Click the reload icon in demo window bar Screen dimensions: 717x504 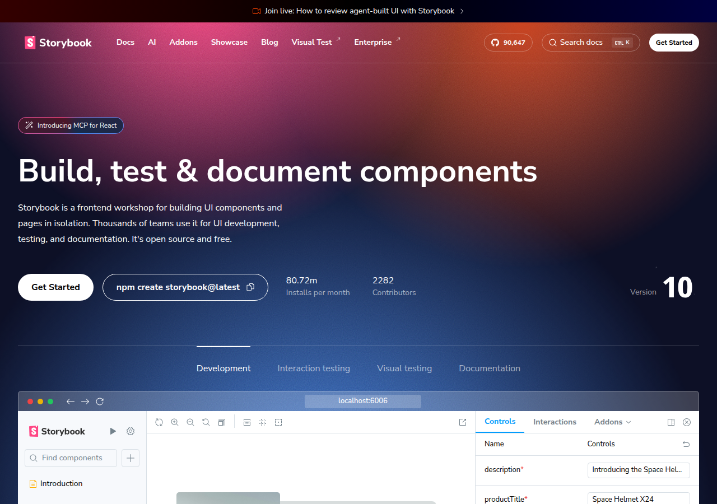(x=100, y=402)
